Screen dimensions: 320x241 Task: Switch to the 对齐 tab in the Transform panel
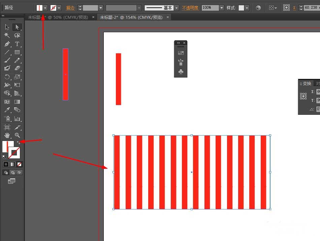(318, 83)
